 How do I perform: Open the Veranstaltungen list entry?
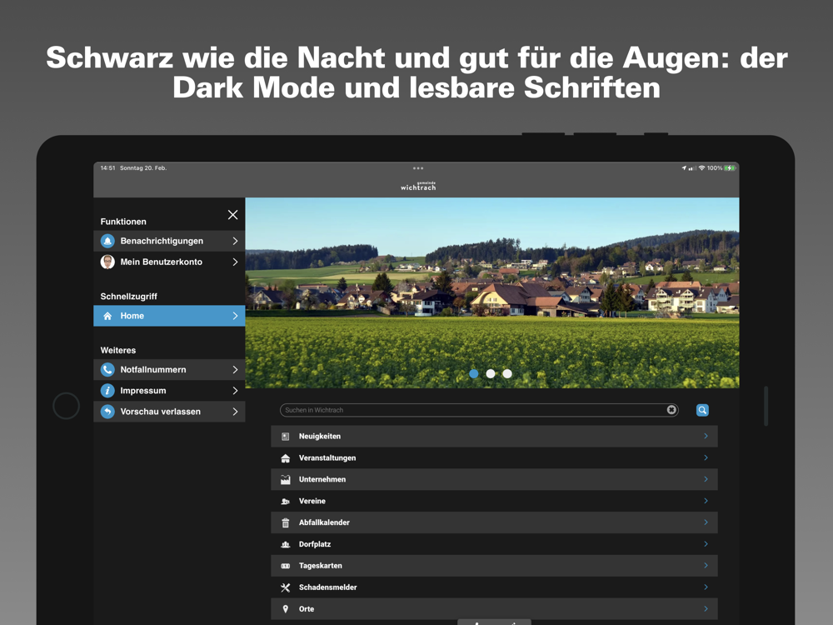pyautogui.click(x=494, y=458)
